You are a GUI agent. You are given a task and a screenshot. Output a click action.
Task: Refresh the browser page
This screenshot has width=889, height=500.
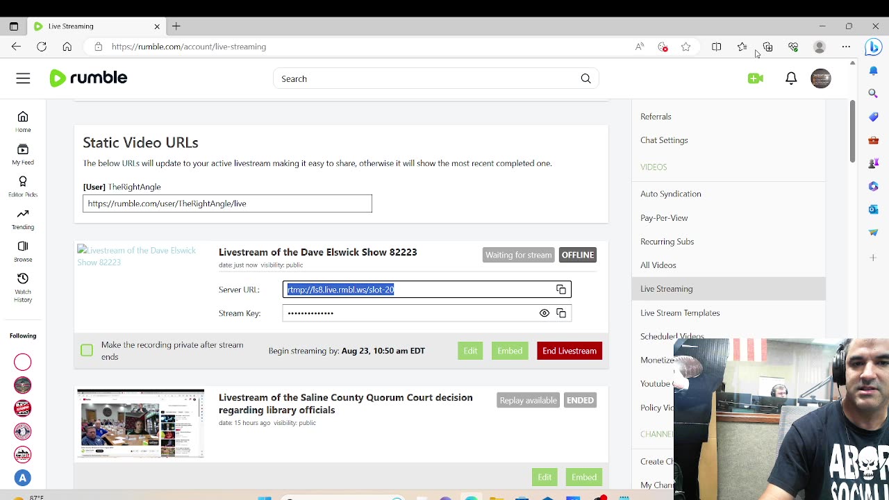tap(42, 47)
